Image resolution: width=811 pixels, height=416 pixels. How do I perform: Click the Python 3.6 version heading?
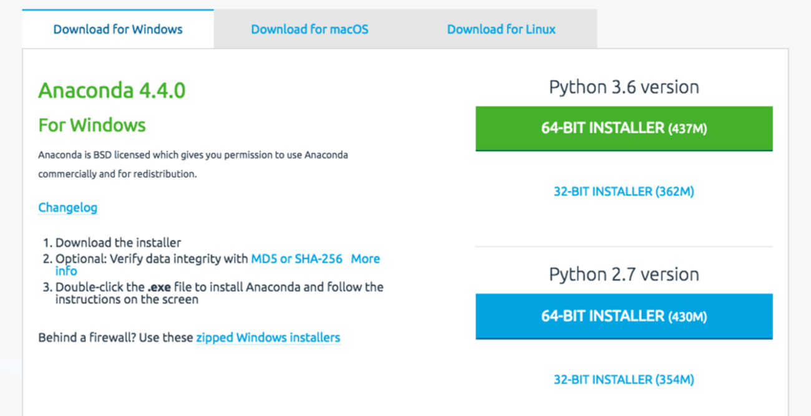pos(624,87)
